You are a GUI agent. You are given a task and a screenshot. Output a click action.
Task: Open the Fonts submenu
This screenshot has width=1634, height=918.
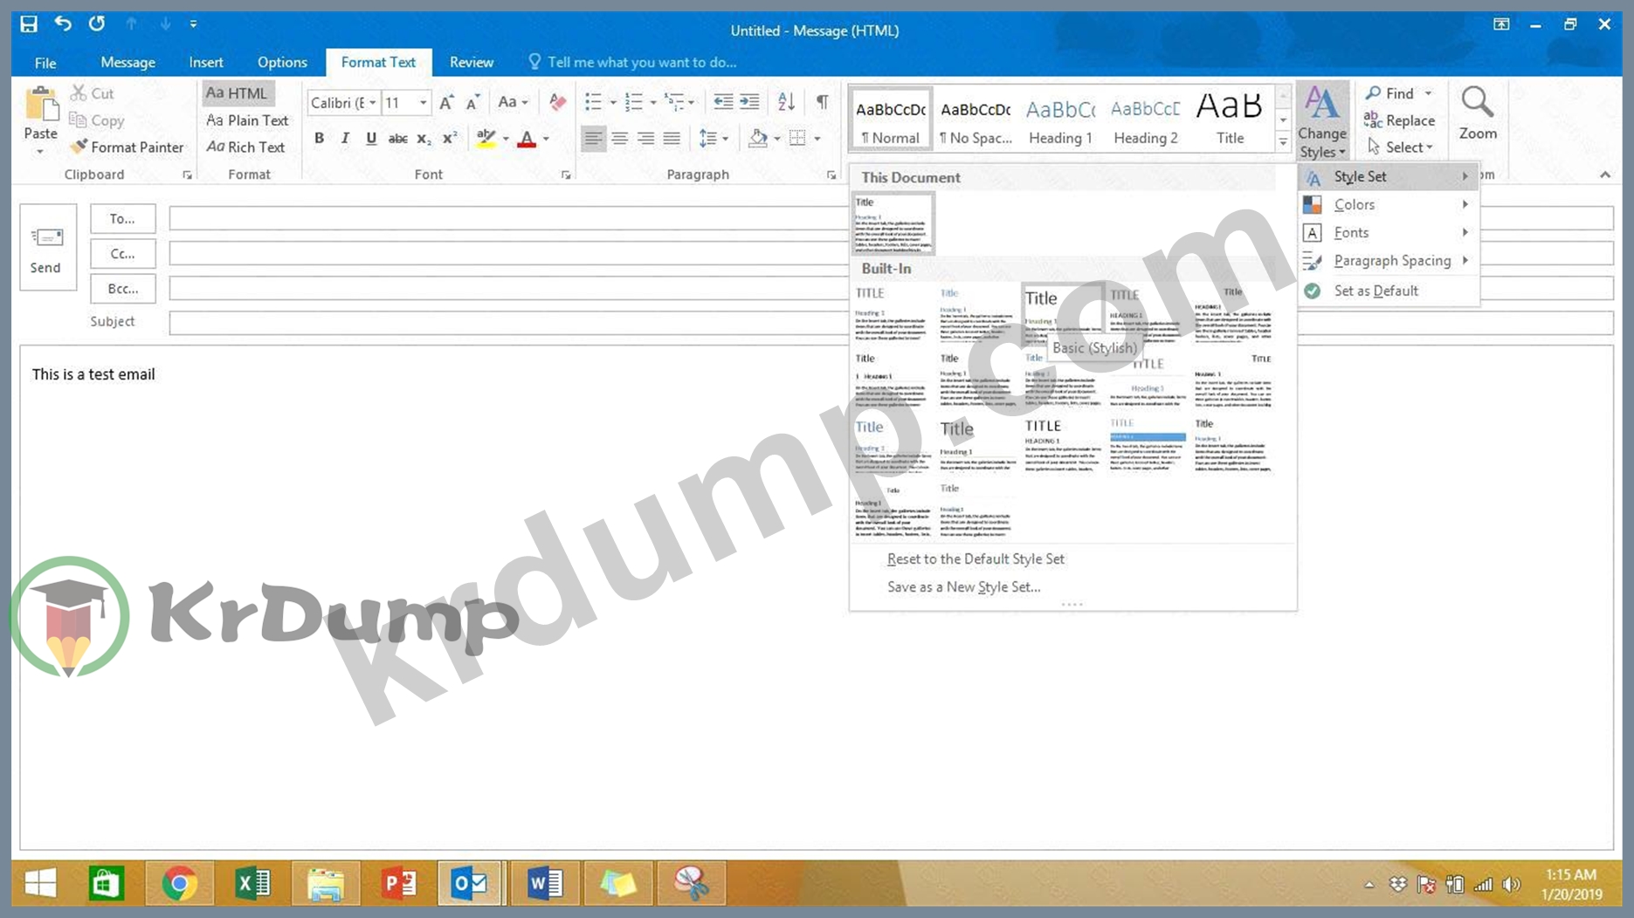coord(1389,232)
